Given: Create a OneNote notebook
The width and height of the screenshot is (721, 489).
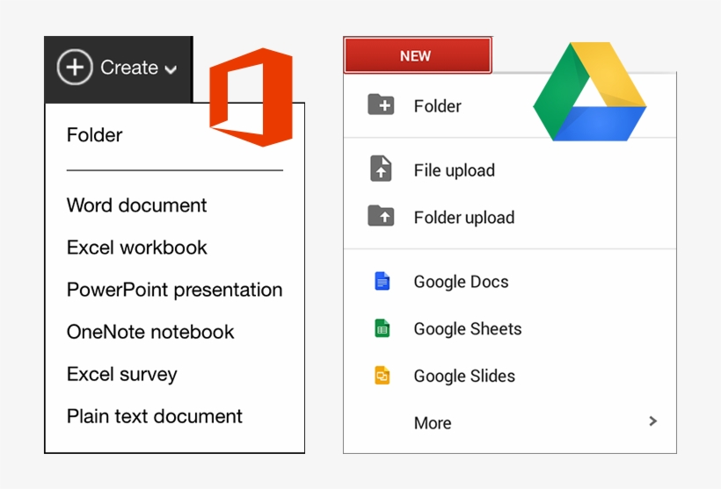Looking at the screenshot, I should tap(150, 332).
